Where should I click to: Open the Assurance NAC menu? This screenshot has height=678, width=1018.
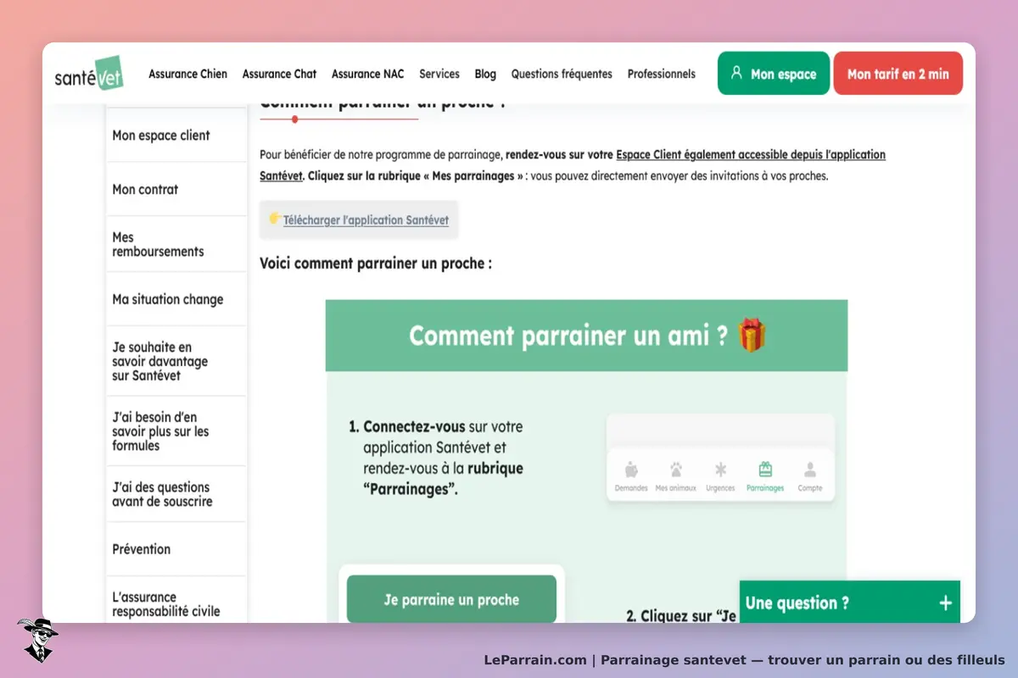coord(367,74)
